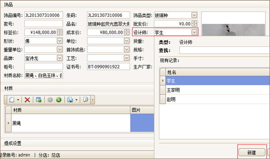Screen dimensions: 270x159
Task: Open the save/print dropdown arrow
Action: 76,100
